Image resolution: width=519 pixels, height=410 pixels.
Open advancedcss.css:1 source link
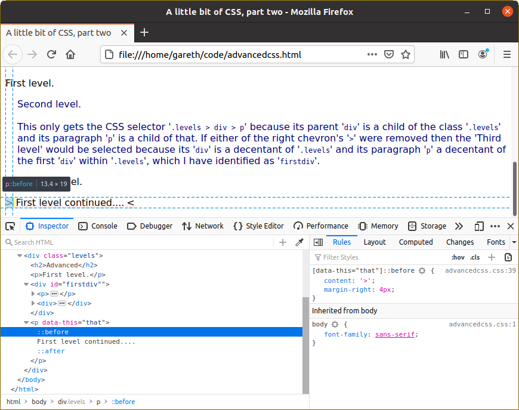click(482, 324)
